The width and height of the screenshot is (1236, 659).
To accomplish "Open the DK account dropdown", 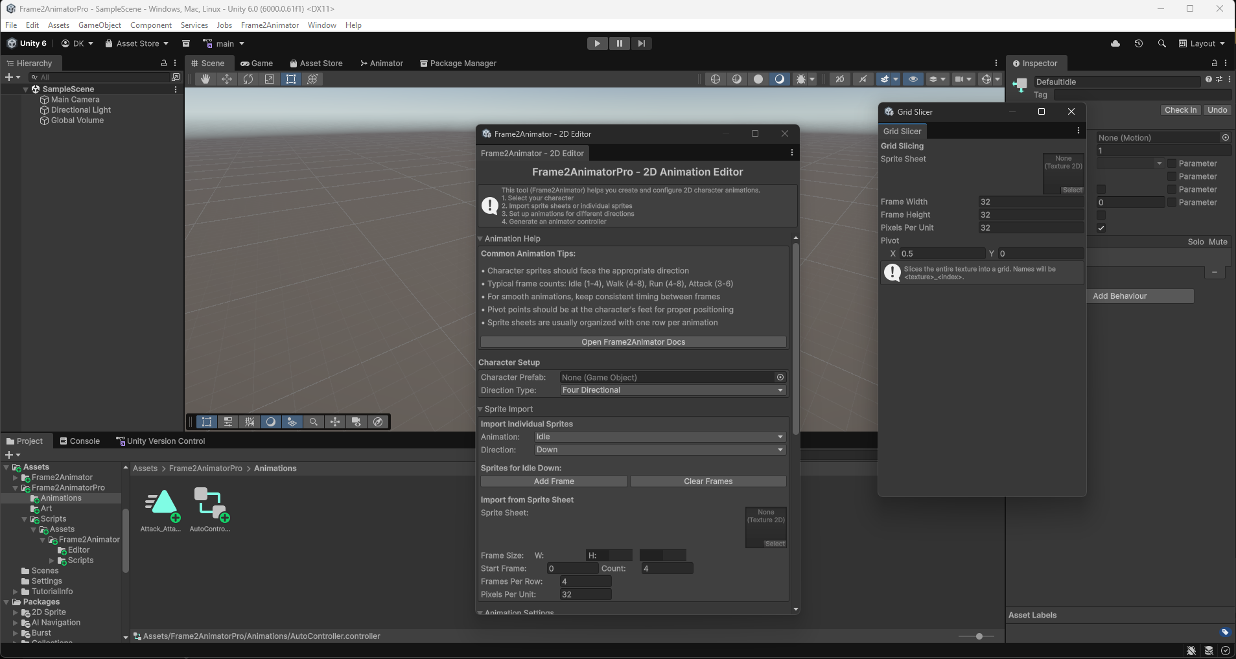I will tap(77, 43).
